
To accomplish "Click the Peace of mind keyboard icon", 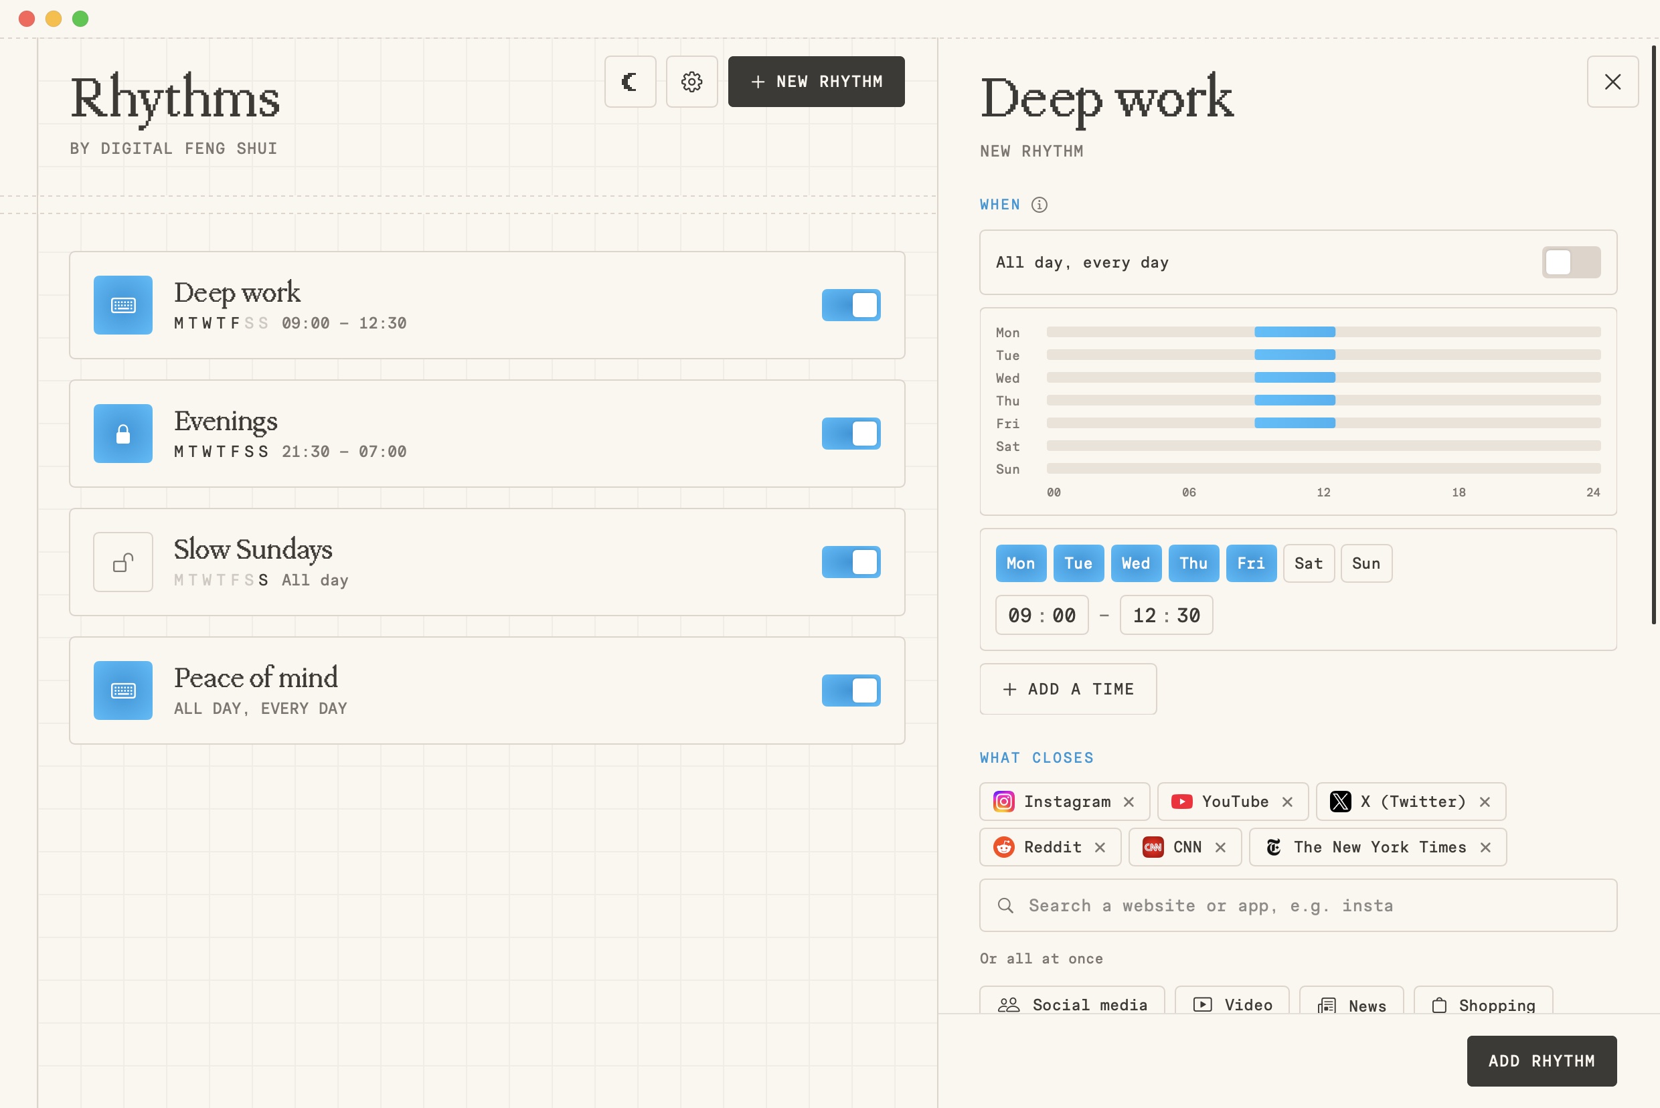I will click(x=123, y=691).
